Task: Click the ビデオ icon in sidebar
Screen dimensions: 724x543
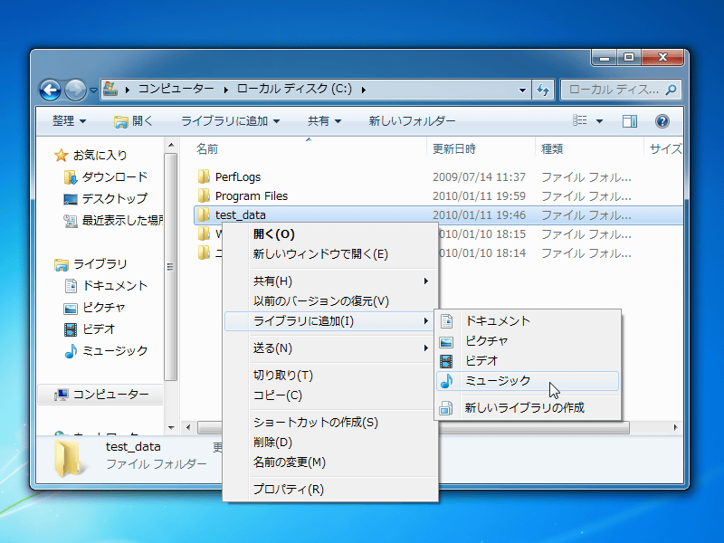Action: point(71,329)
